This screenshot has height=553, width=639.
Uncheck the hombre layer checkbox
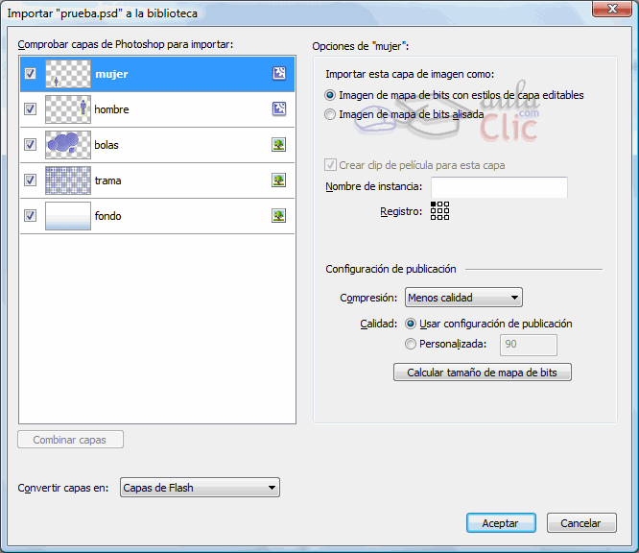pyautogui.click(x=30, y=109)
